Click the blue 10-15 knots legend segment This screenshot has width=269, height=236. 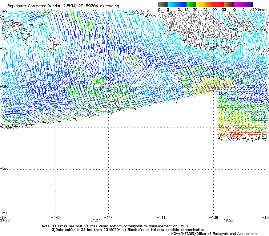(x=182, y=4)
